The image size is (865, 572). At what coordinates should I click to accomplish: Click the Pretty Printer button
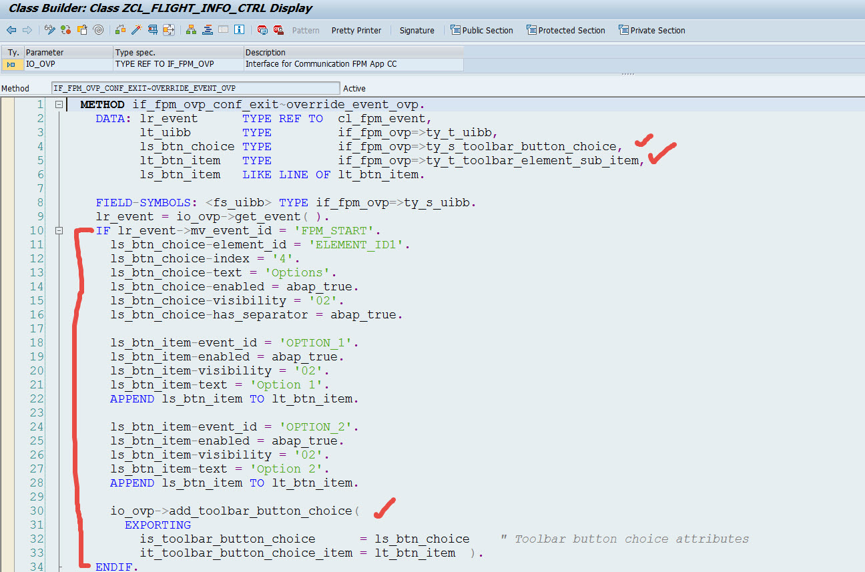click(356, 30)
